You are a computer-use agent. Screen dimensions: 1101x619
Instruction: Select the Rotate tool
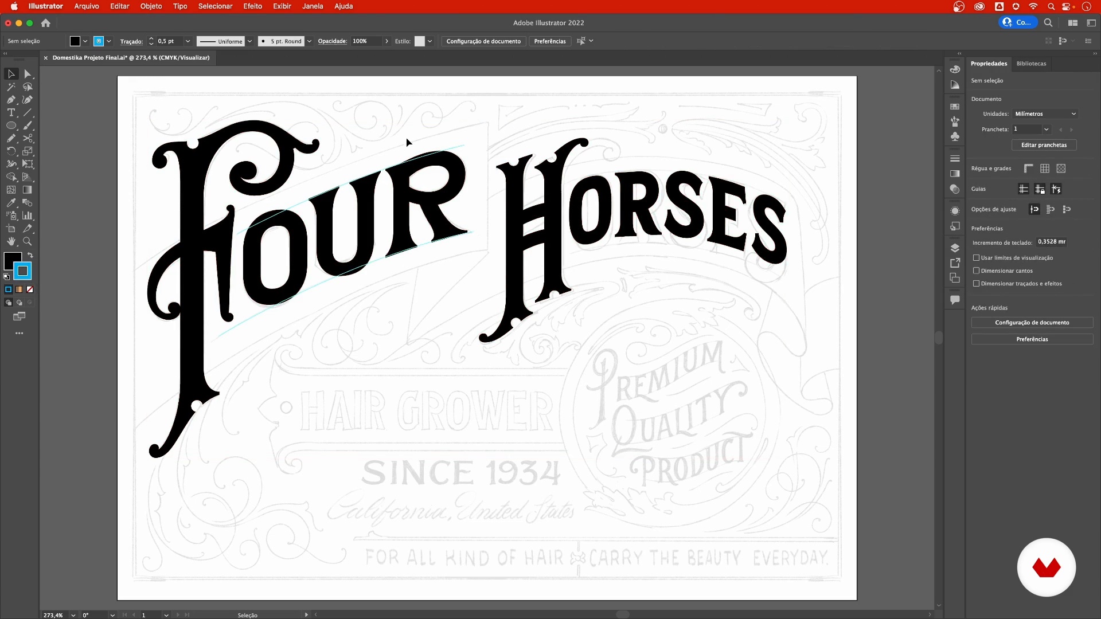(x=11, y=151)
